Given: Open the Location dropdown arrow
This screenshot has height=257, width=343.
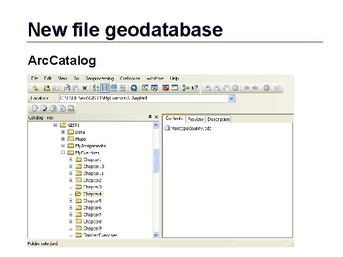Looking at the screenshot, I should tap(232, 99).
